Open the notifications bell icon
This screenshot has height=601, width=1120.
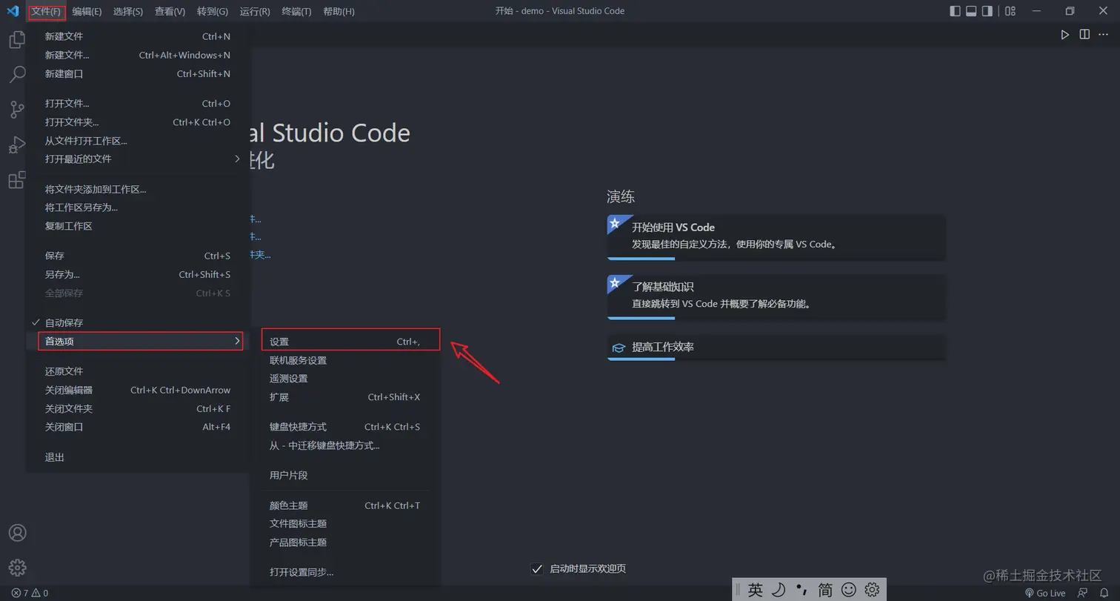pos(1104,593)
